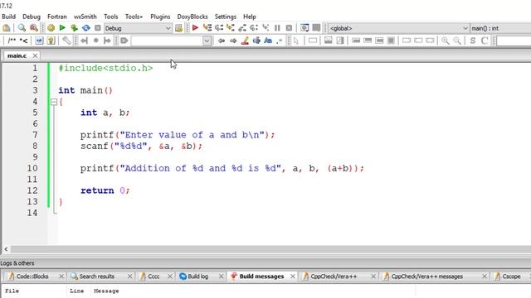This screenshot has width=531, height=298.
Task: Click the Rebuild icon
Action: click(x=86, y=28)
